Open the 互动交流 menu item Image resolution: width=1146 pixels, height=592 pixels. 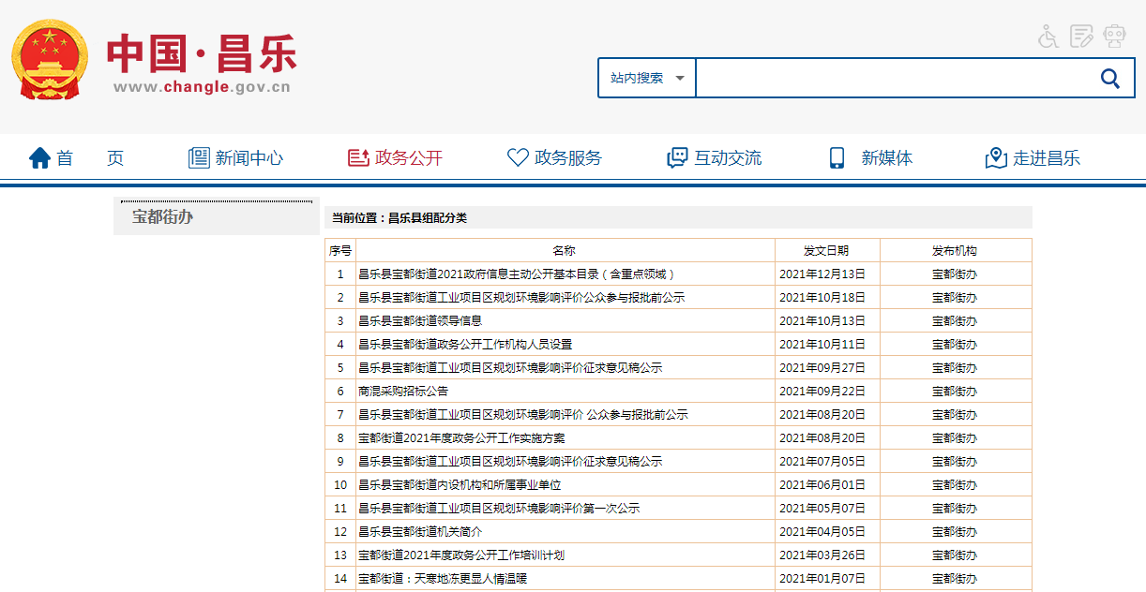727,158
